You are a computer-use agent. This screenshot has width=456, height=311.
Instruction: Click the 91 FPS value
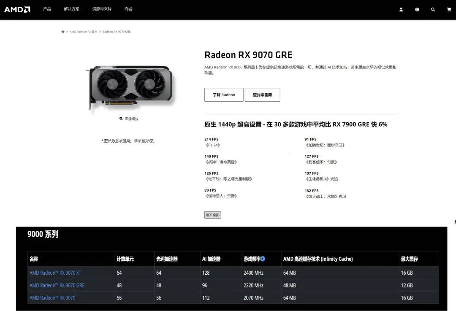click(311, 139)
